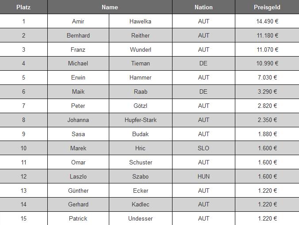Click the Götzl surname cell

141,106
